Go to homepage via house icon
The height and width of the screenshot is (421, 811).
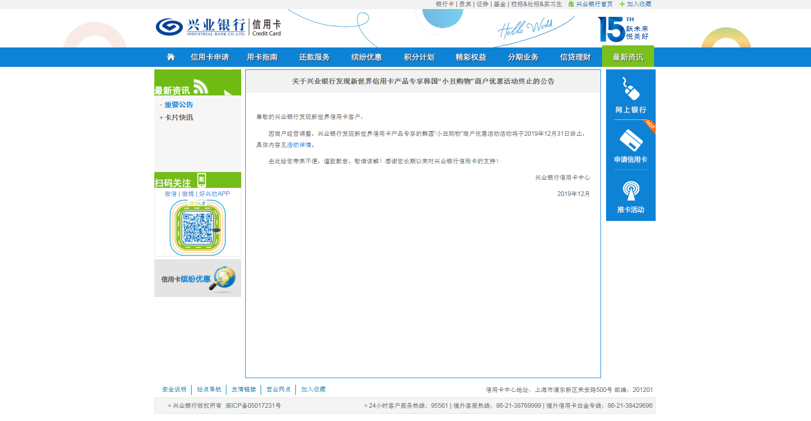coord(171,57)
